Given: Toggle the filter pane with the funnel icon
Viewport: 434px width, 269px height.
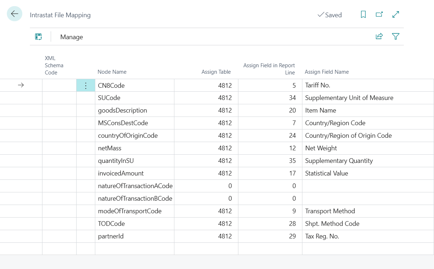Looking at the screenshot, I should (x=396, y=36).
